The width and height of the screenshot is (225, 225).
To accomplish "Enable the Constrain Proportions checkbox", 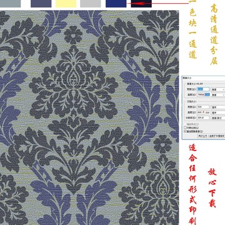I will (185, 127).
